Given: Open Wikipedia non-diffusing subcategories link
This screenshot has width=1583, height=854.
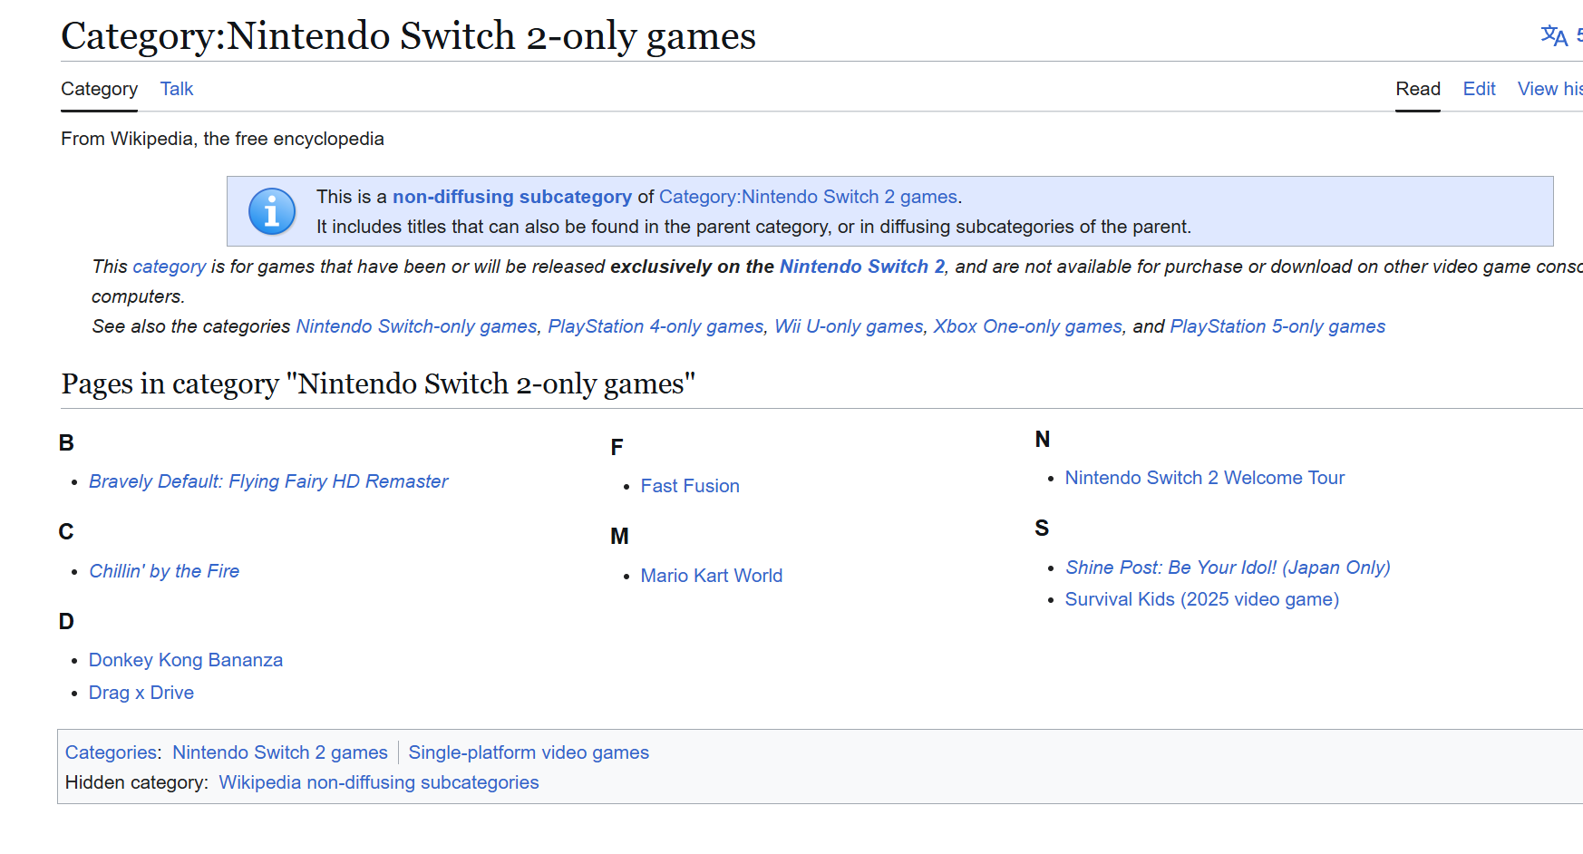Looking at the screenshot, I should pos(379,782).
